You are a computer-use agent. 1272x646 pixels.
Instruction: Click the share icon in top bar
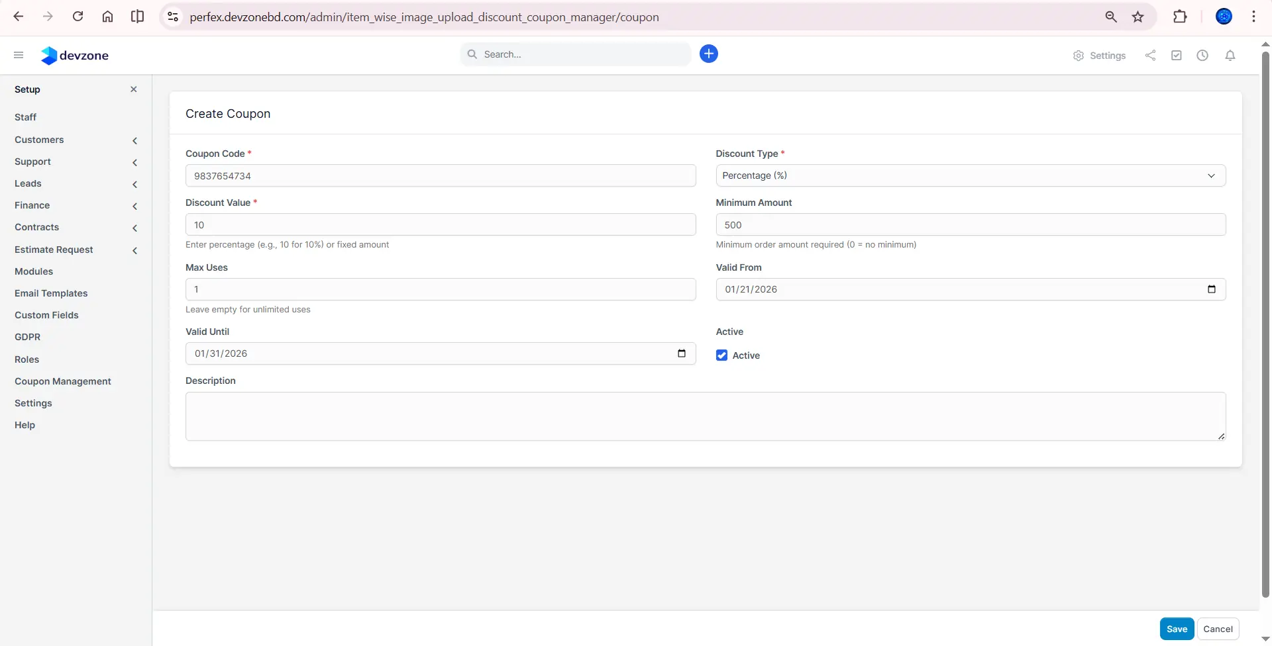tap(1150, 56)
